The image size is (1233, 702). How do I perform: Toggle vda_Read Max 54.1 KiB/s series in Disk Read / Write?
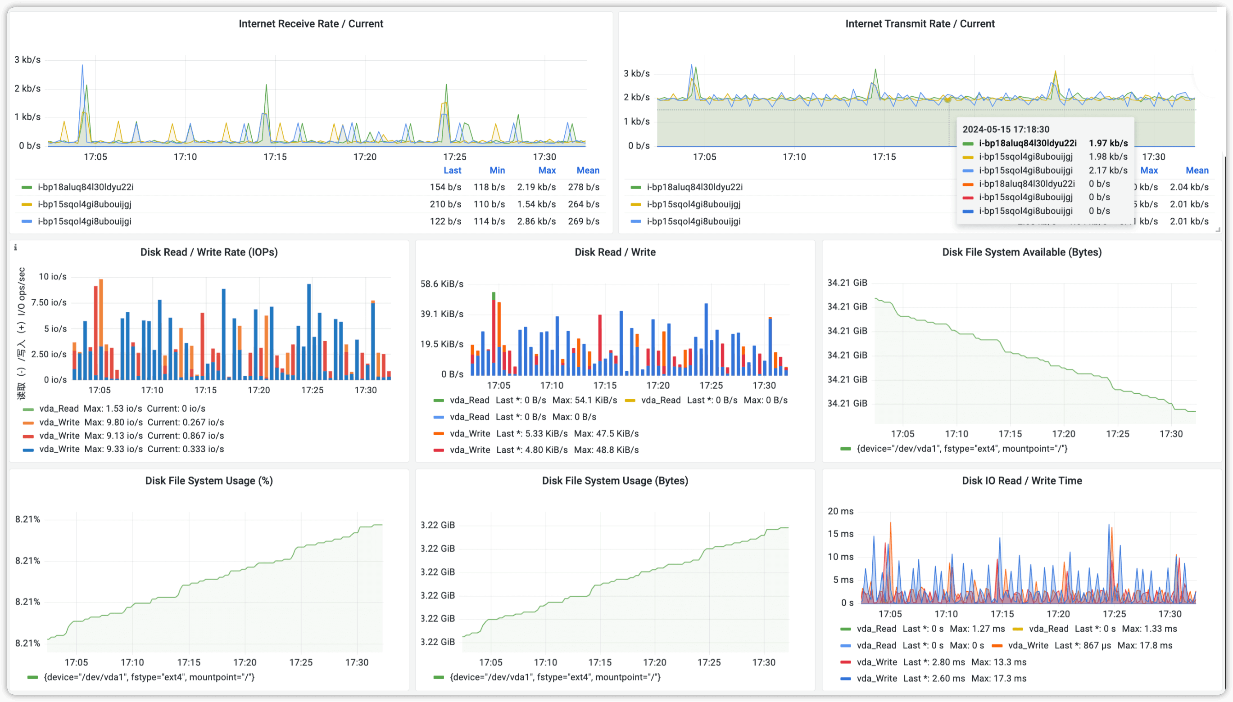tap(469, 400)
